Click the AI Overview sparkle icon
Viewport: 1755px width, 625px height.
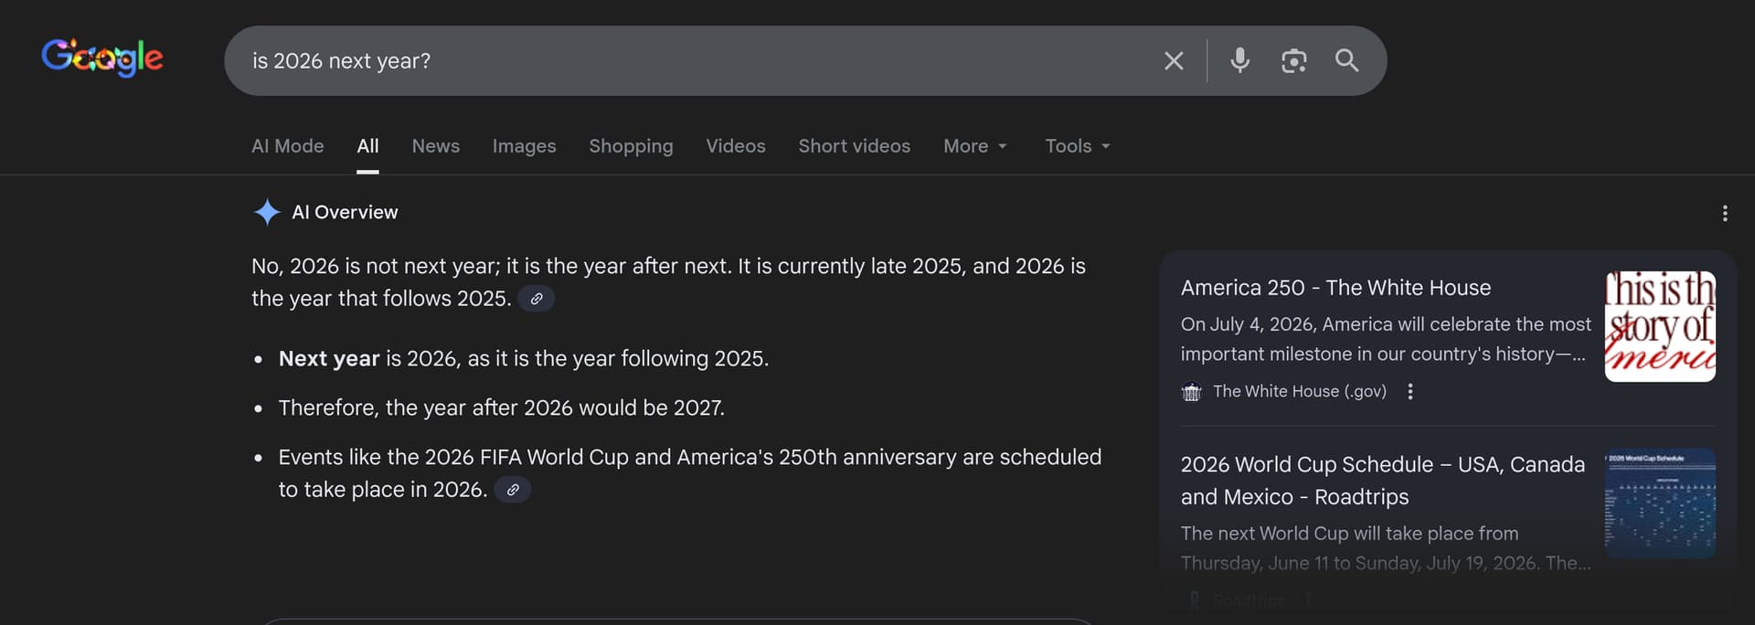coord(266,212)
